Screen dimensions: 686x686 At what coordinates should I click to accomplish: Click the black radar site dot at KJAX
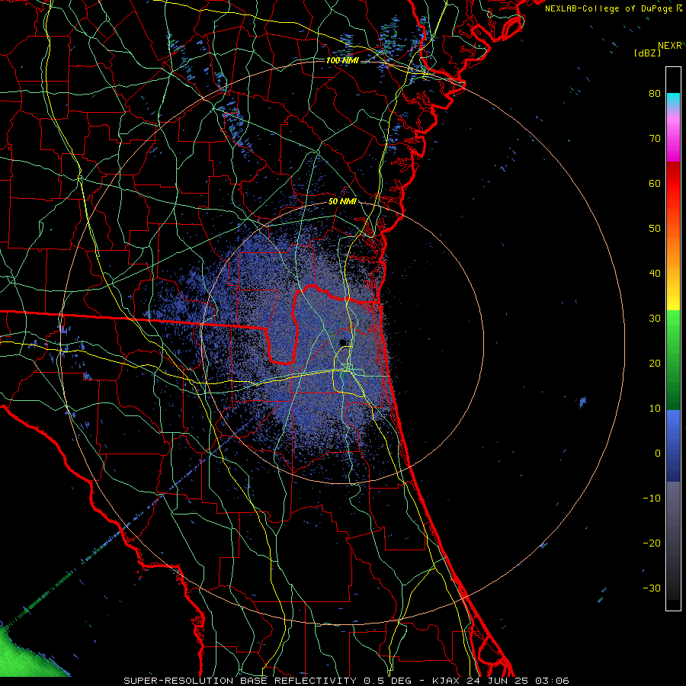point(342,342)
